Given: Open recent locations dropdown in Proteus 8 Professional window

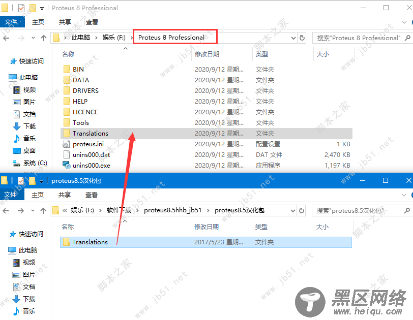Looking at the screenshot, I should [x=33, y=38].
